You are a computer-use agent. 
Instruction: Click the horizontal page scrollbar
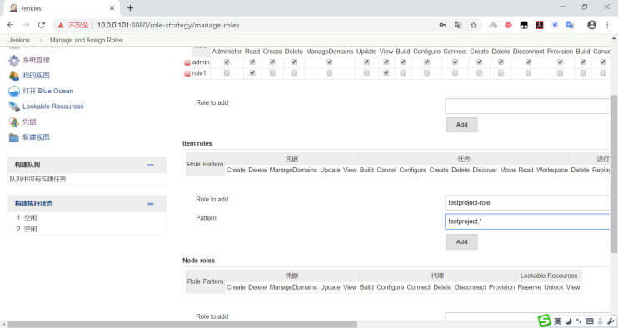click(182, 324)
